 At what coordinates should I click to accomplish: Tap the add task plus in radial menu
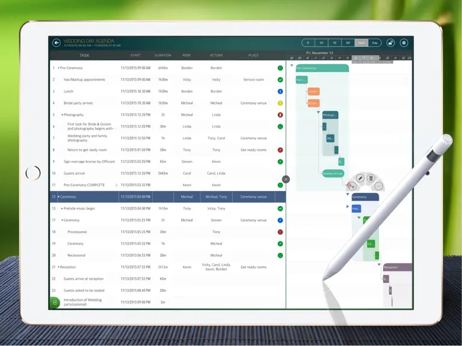(353, 186)
